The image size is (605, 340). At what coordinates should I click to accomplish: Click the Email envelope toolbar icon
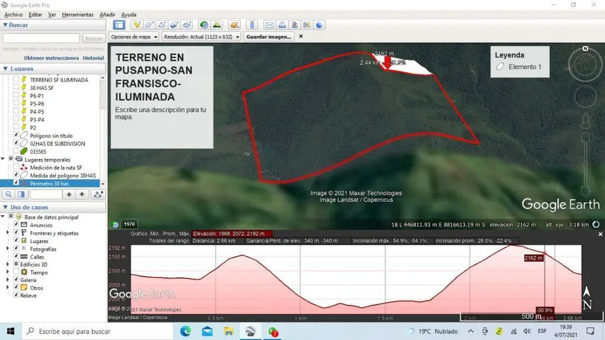pyautogui.click(x=269, y=25)
